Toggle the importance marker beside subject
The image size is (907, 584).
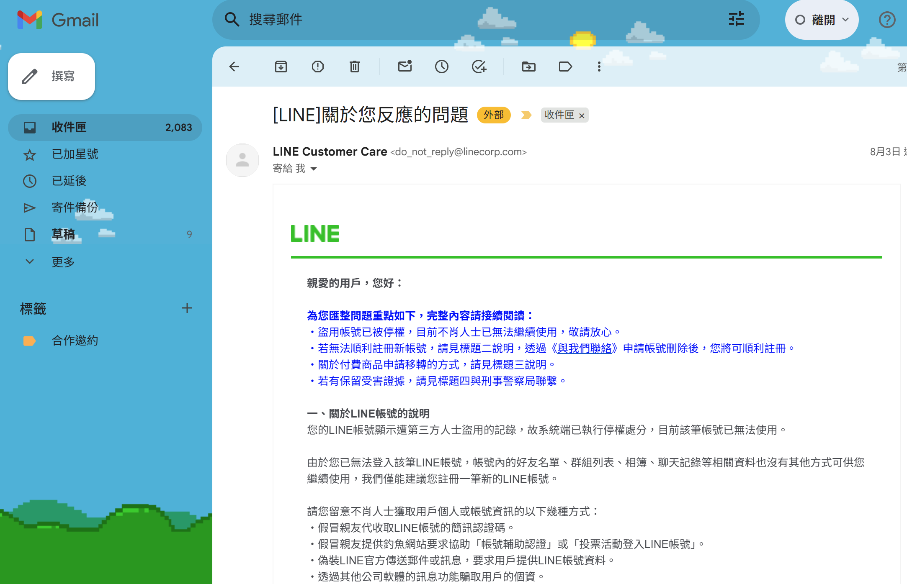(x=526, y=115)
